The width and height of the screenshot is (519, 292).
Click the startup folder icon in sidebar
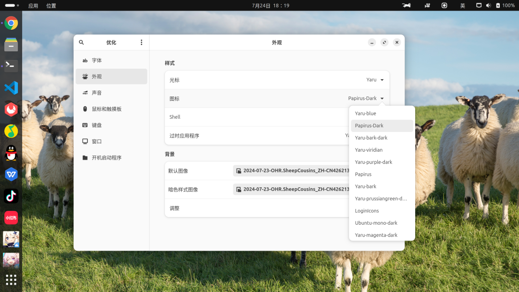(x=85, y=158)
